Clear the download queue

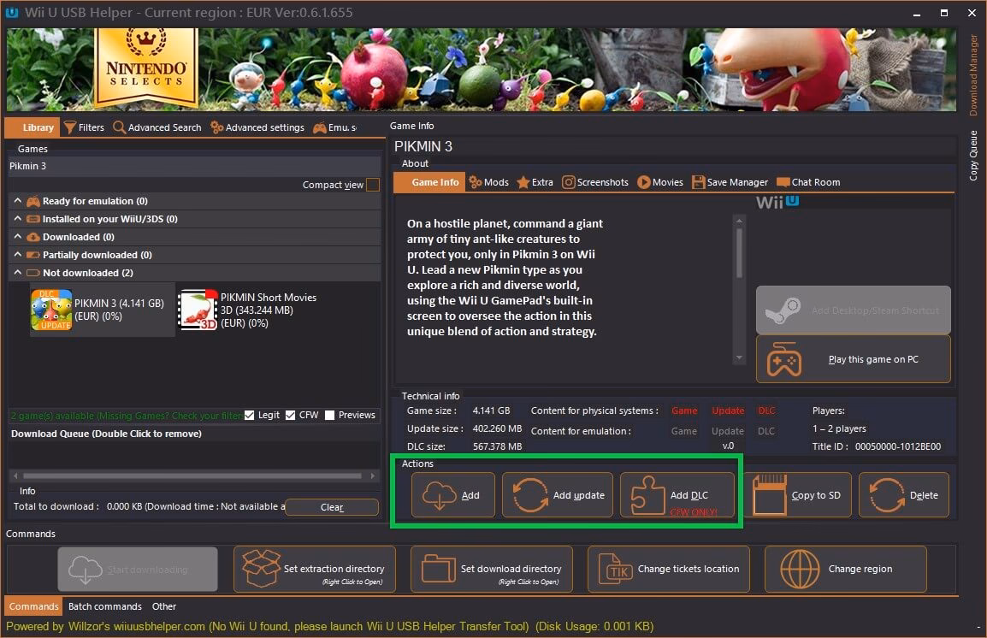[332, 507]
